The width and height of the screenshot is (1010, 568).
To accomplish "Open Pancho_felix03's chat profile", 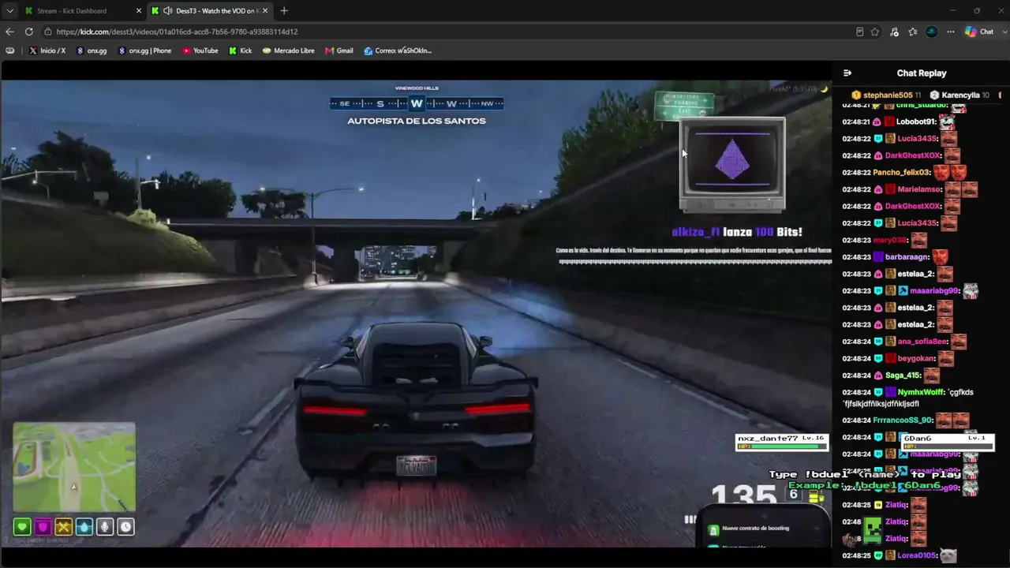I will tap(902, 172).
